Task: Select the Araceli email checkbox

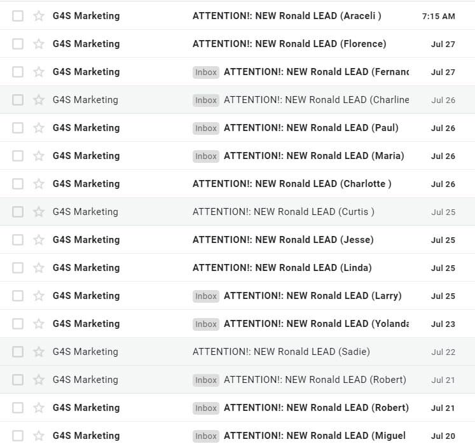Action: (x=18, y=16)
